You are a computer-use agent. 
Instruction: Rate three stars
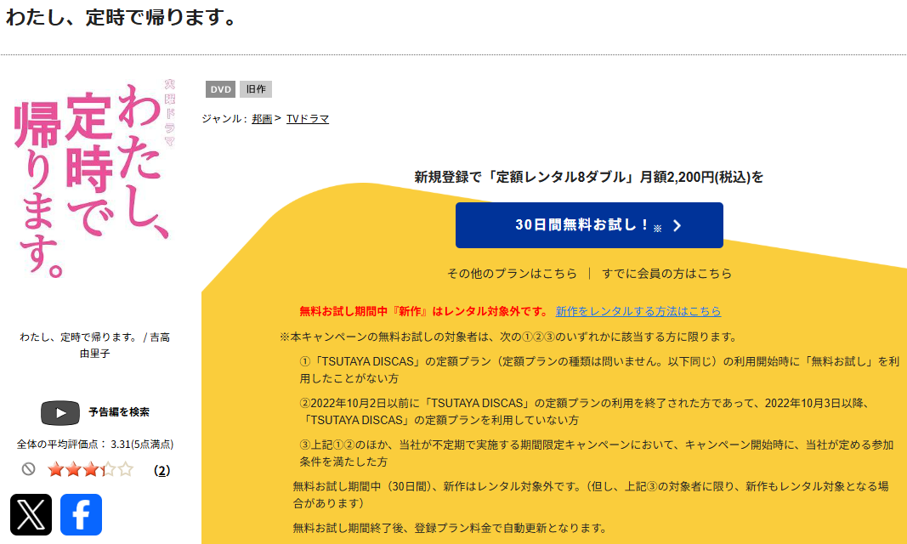click(91, 469)
